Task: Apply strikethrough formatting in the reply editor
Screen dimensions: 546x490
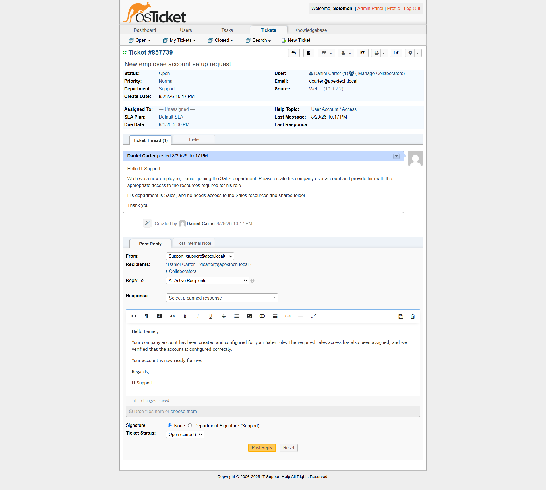Action: pyautogui.click(x=224, y=316)
